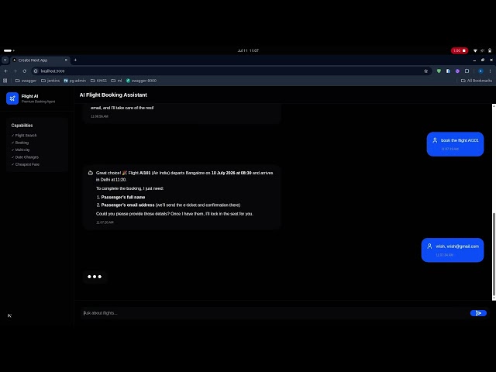Click the Flight Search capability item
496x372 pixels.
(x=24, y=136)
